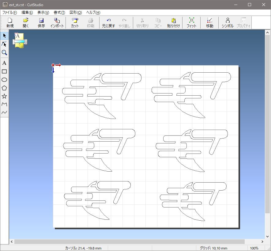This screenshot has width=271, height=251.
Task: Open the ファイル(F) menu
Action: click(x=10, y=13)
